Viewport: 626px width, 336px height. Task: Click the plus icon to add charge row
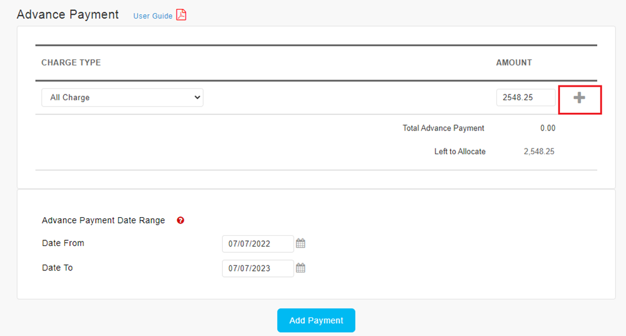(x=579, y=98)
